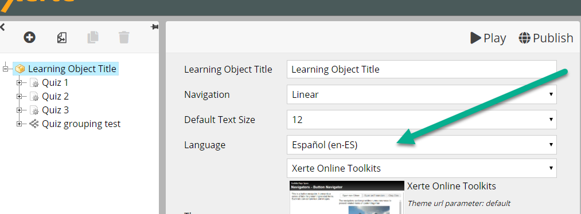Open the theme dropdown showing Xerte Online Toolkits
Viewport: 581px width, 214px height.
422,168
